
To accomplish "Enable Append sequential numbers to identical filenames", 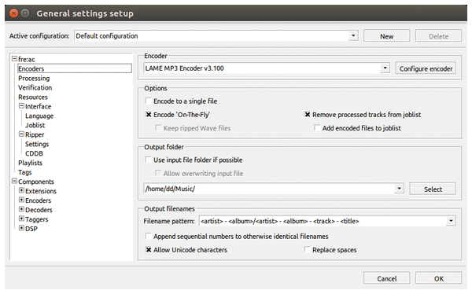I will pyautogui.click(x=148, y=236).
